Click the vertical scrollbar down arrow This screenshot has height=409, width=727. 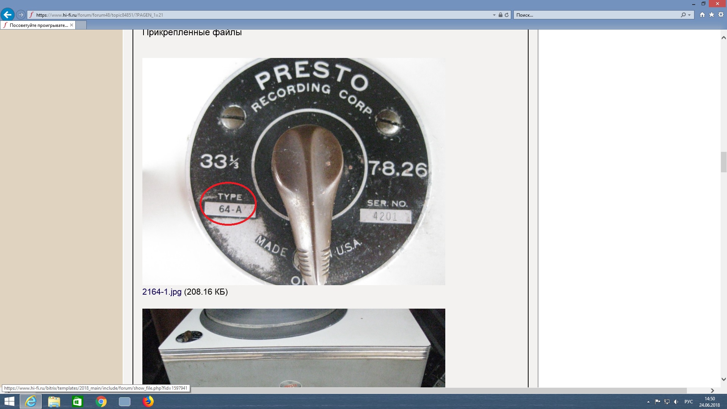[724, 379]
